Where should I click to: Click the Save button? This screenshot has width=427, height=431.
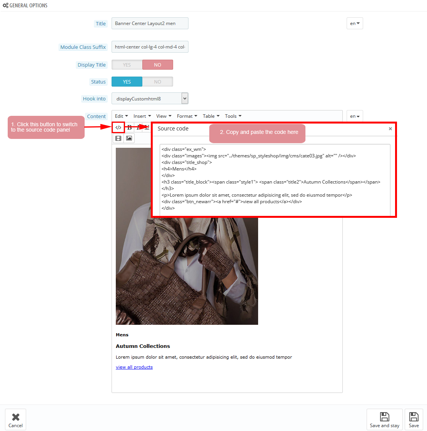pos(414,420)
